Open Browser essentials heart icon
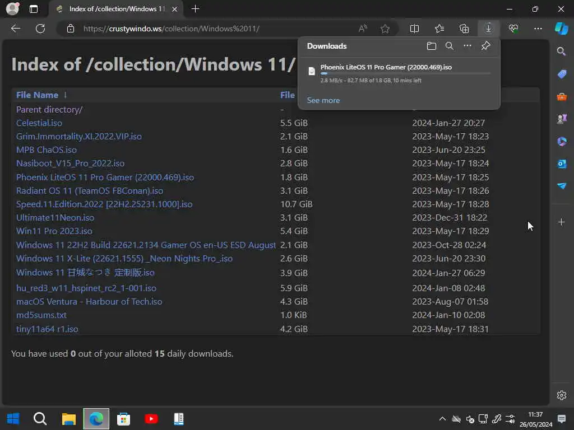 [513, 29]
